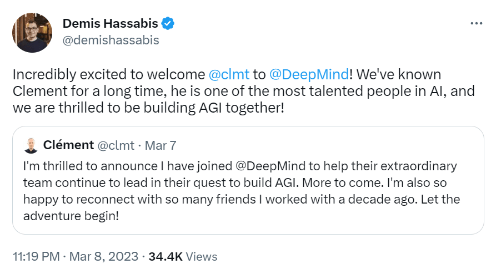The image size is (486, 264).
Task: Click the @demishassabis handle
Action: [x=111, y=40]
